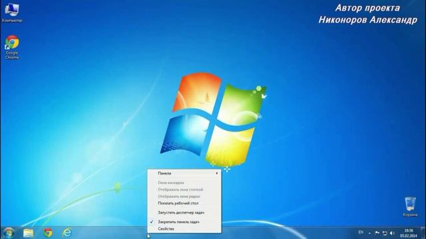Open the volume speaker tray icon
426x239 pixels.
(x=392, y=233)
